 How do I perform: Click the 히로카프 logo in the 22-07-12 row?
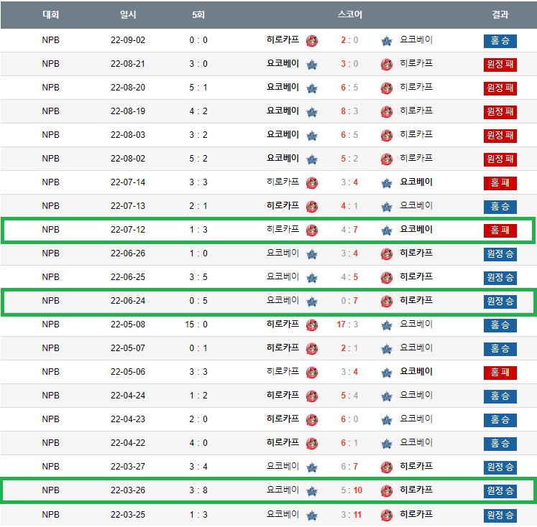click(x=311, y=230)
